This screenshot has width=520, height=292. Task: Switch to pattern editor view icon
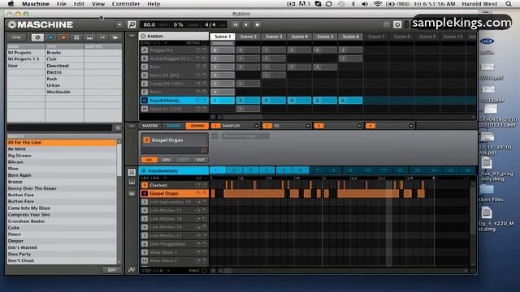click(x=132, y=173)
